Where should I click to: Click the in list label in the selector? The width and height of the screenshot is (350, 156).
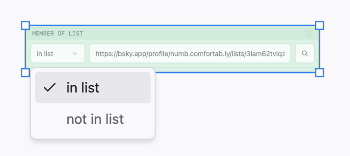point(45,54)
